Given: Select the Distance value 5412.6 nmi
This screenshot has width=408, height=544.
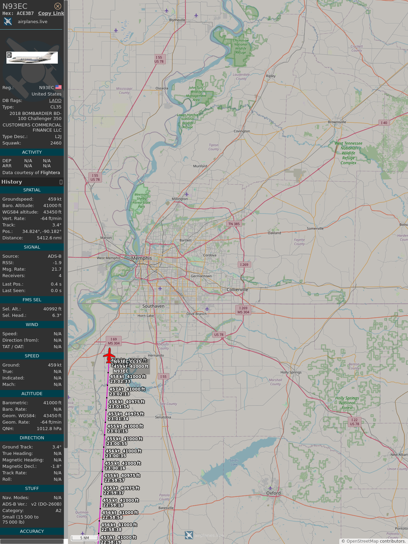Looking at the screenshot, I should [x=49, y=238].
